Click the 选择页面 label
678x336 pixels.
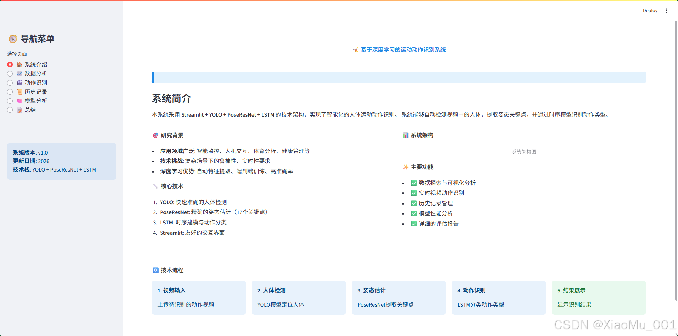(17, 54)
